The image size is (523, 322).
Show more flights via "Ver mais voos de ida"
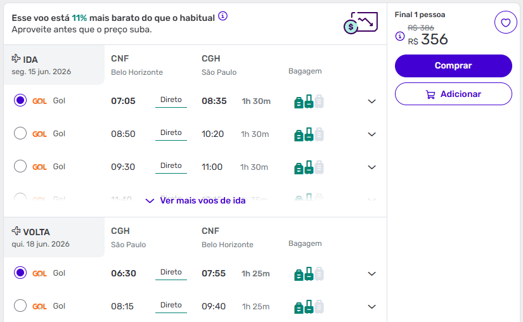(195, 200)
